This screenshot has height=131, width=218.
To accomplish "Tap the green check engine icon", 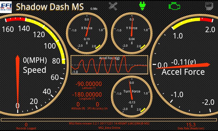I will [174, 6].
